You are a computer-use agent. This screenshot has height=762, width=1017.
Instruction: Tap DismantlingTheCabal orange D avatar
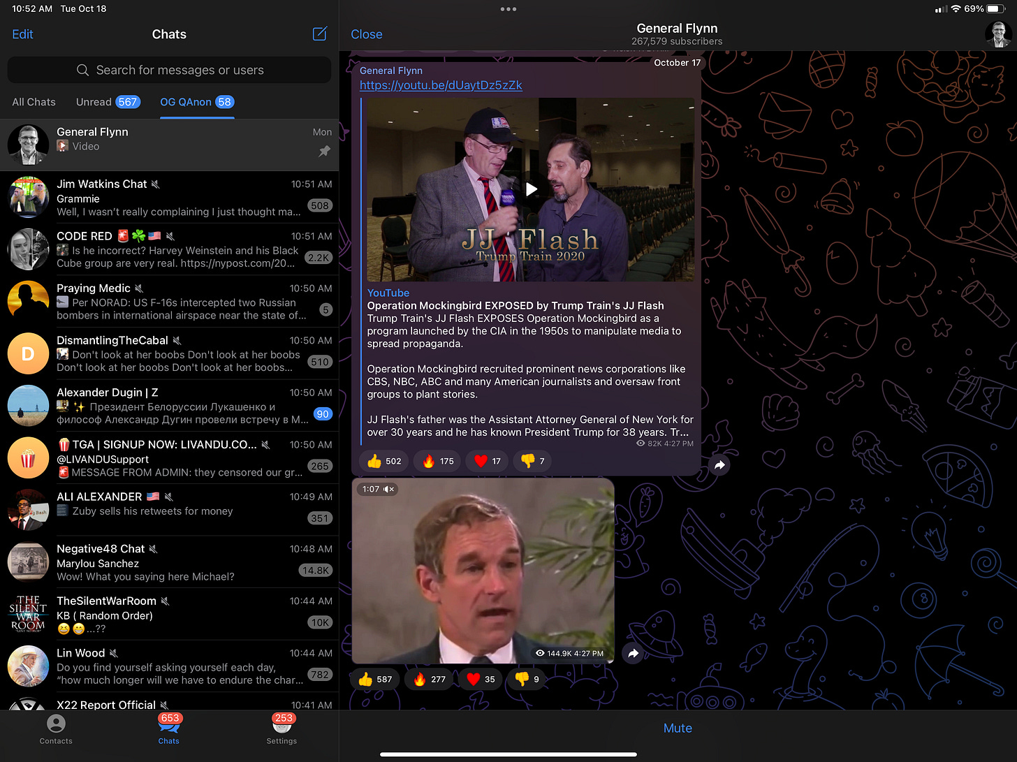[28, 353]
